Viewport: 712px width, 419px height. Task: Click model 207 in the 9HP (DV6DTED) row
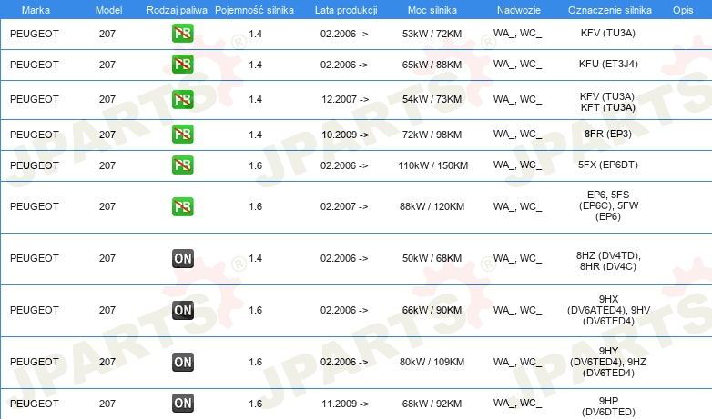click(107, 404)
